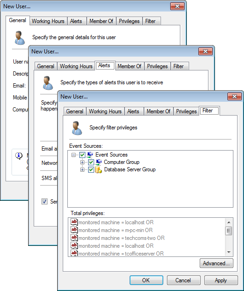Close the back New User window
The height and width of the screenshot is (291, 244).
click(178, 6)
